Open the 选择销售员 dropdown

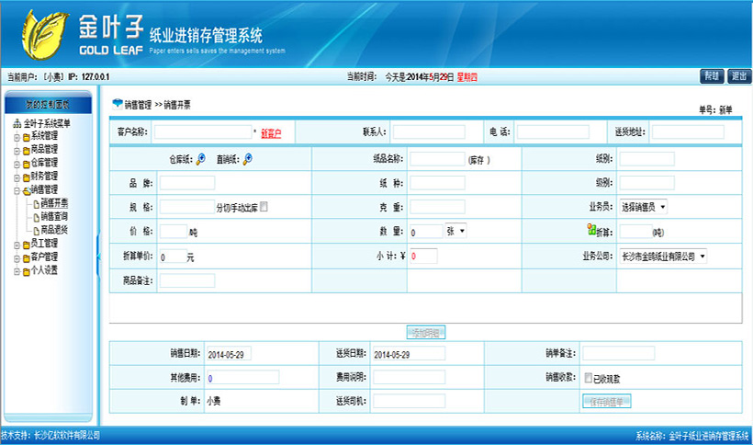[643, 207]
